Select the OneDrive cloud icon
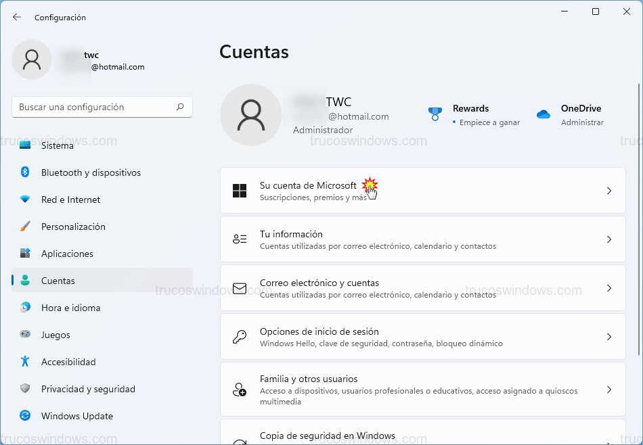The height and width of the screenshot is (445, 643). [544, 115]
